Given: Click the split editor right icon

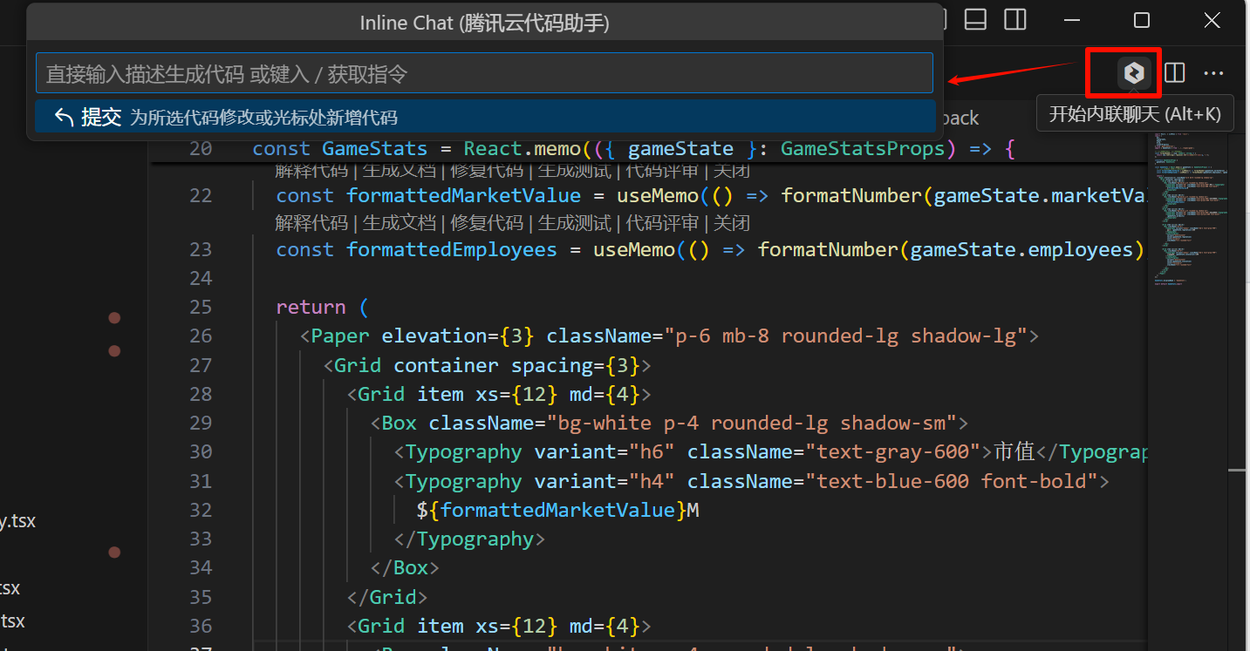Looking at the screenshot, I should [1175, 73].
